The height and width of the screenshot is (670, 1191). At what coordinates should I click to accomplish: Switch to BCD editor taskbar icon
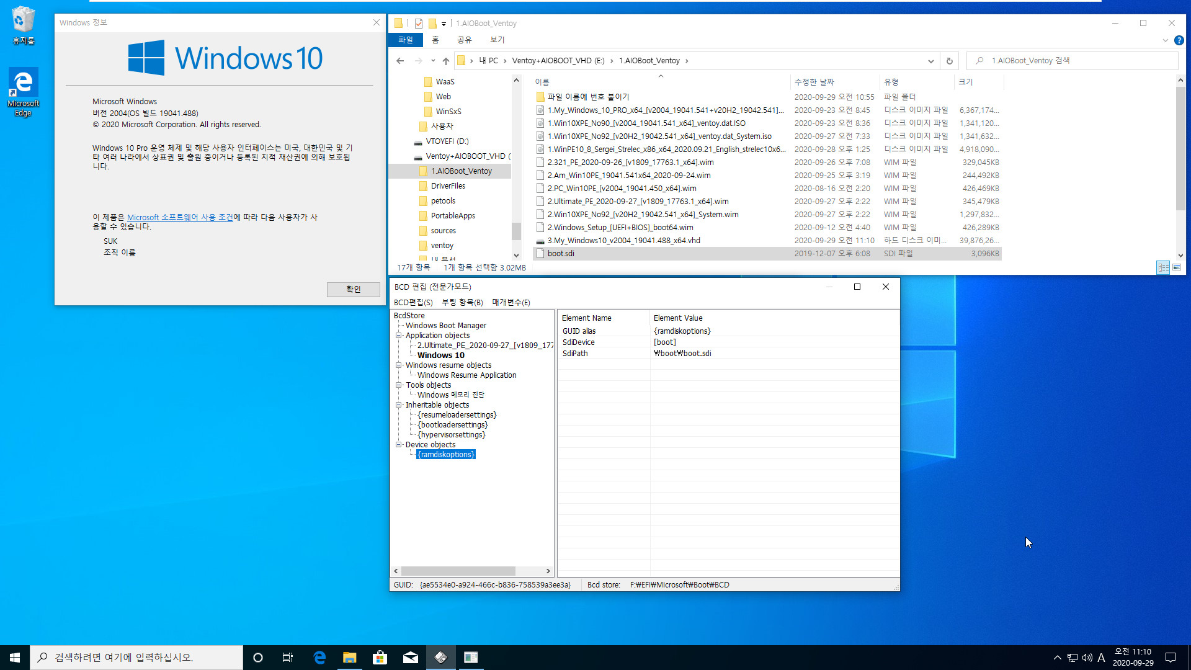440,658
